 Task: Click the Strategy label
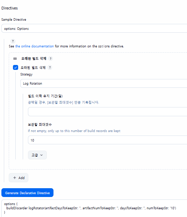click(x=27, y=74)
